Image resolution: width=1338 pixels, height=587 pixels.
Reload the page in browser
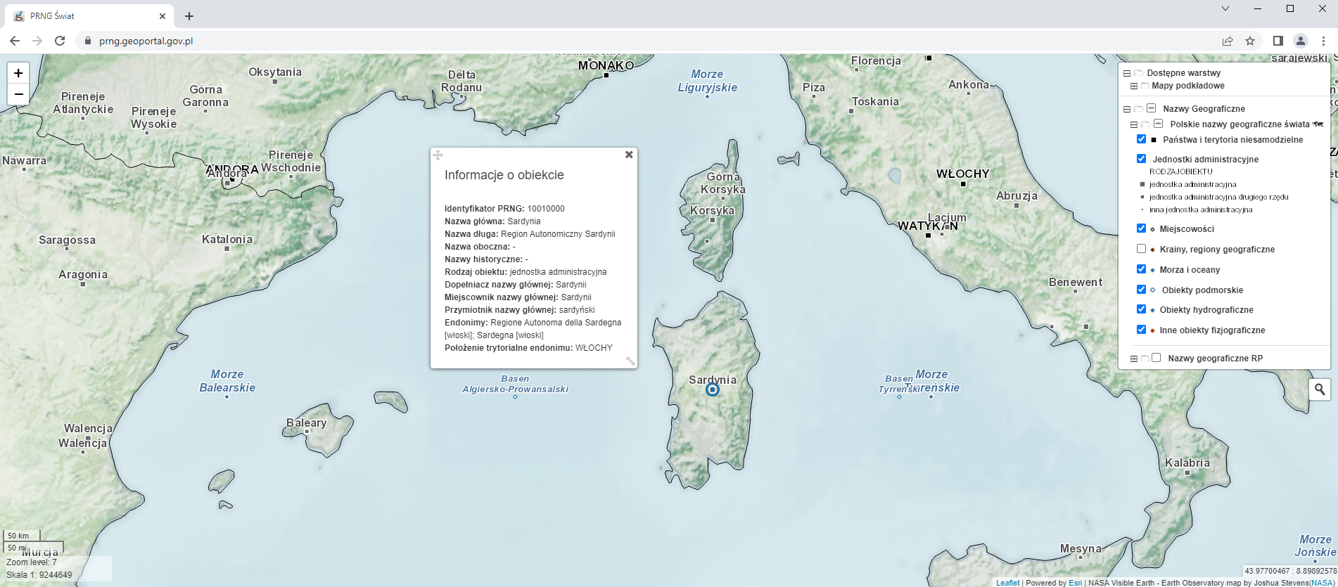coord(60,41)
